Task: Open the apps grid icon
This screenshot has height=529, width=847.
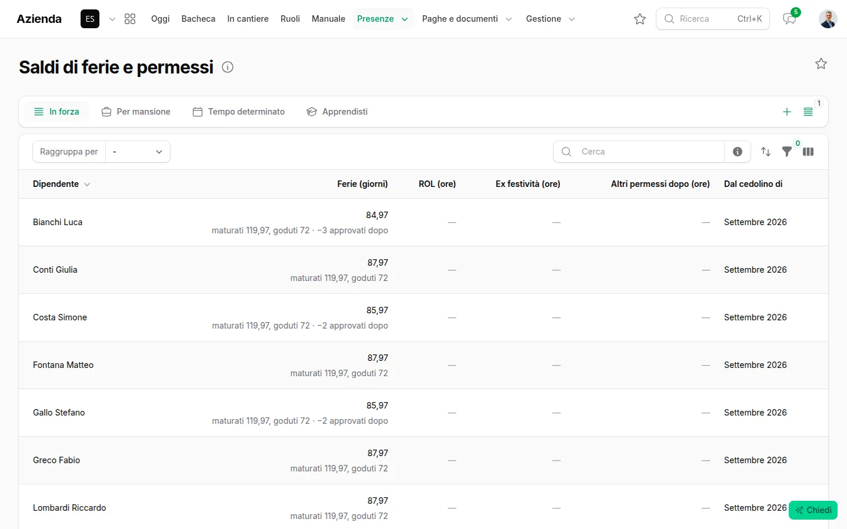Action: pyautogui.click(x=130, y=19)
